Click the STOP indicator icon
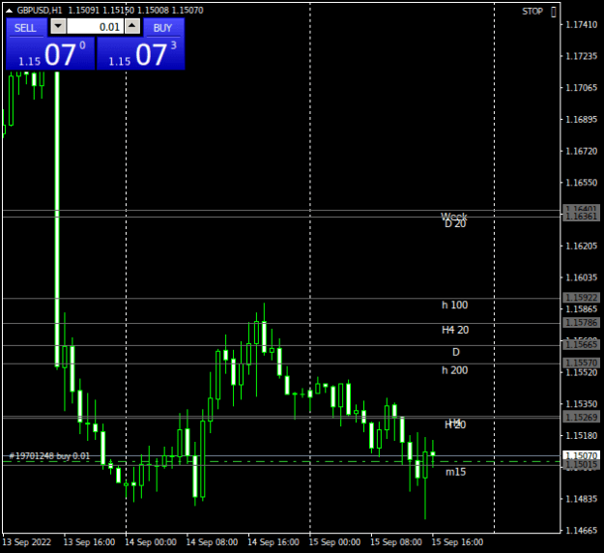The height and width of the screenshot is (553, 604). point(554,12)
